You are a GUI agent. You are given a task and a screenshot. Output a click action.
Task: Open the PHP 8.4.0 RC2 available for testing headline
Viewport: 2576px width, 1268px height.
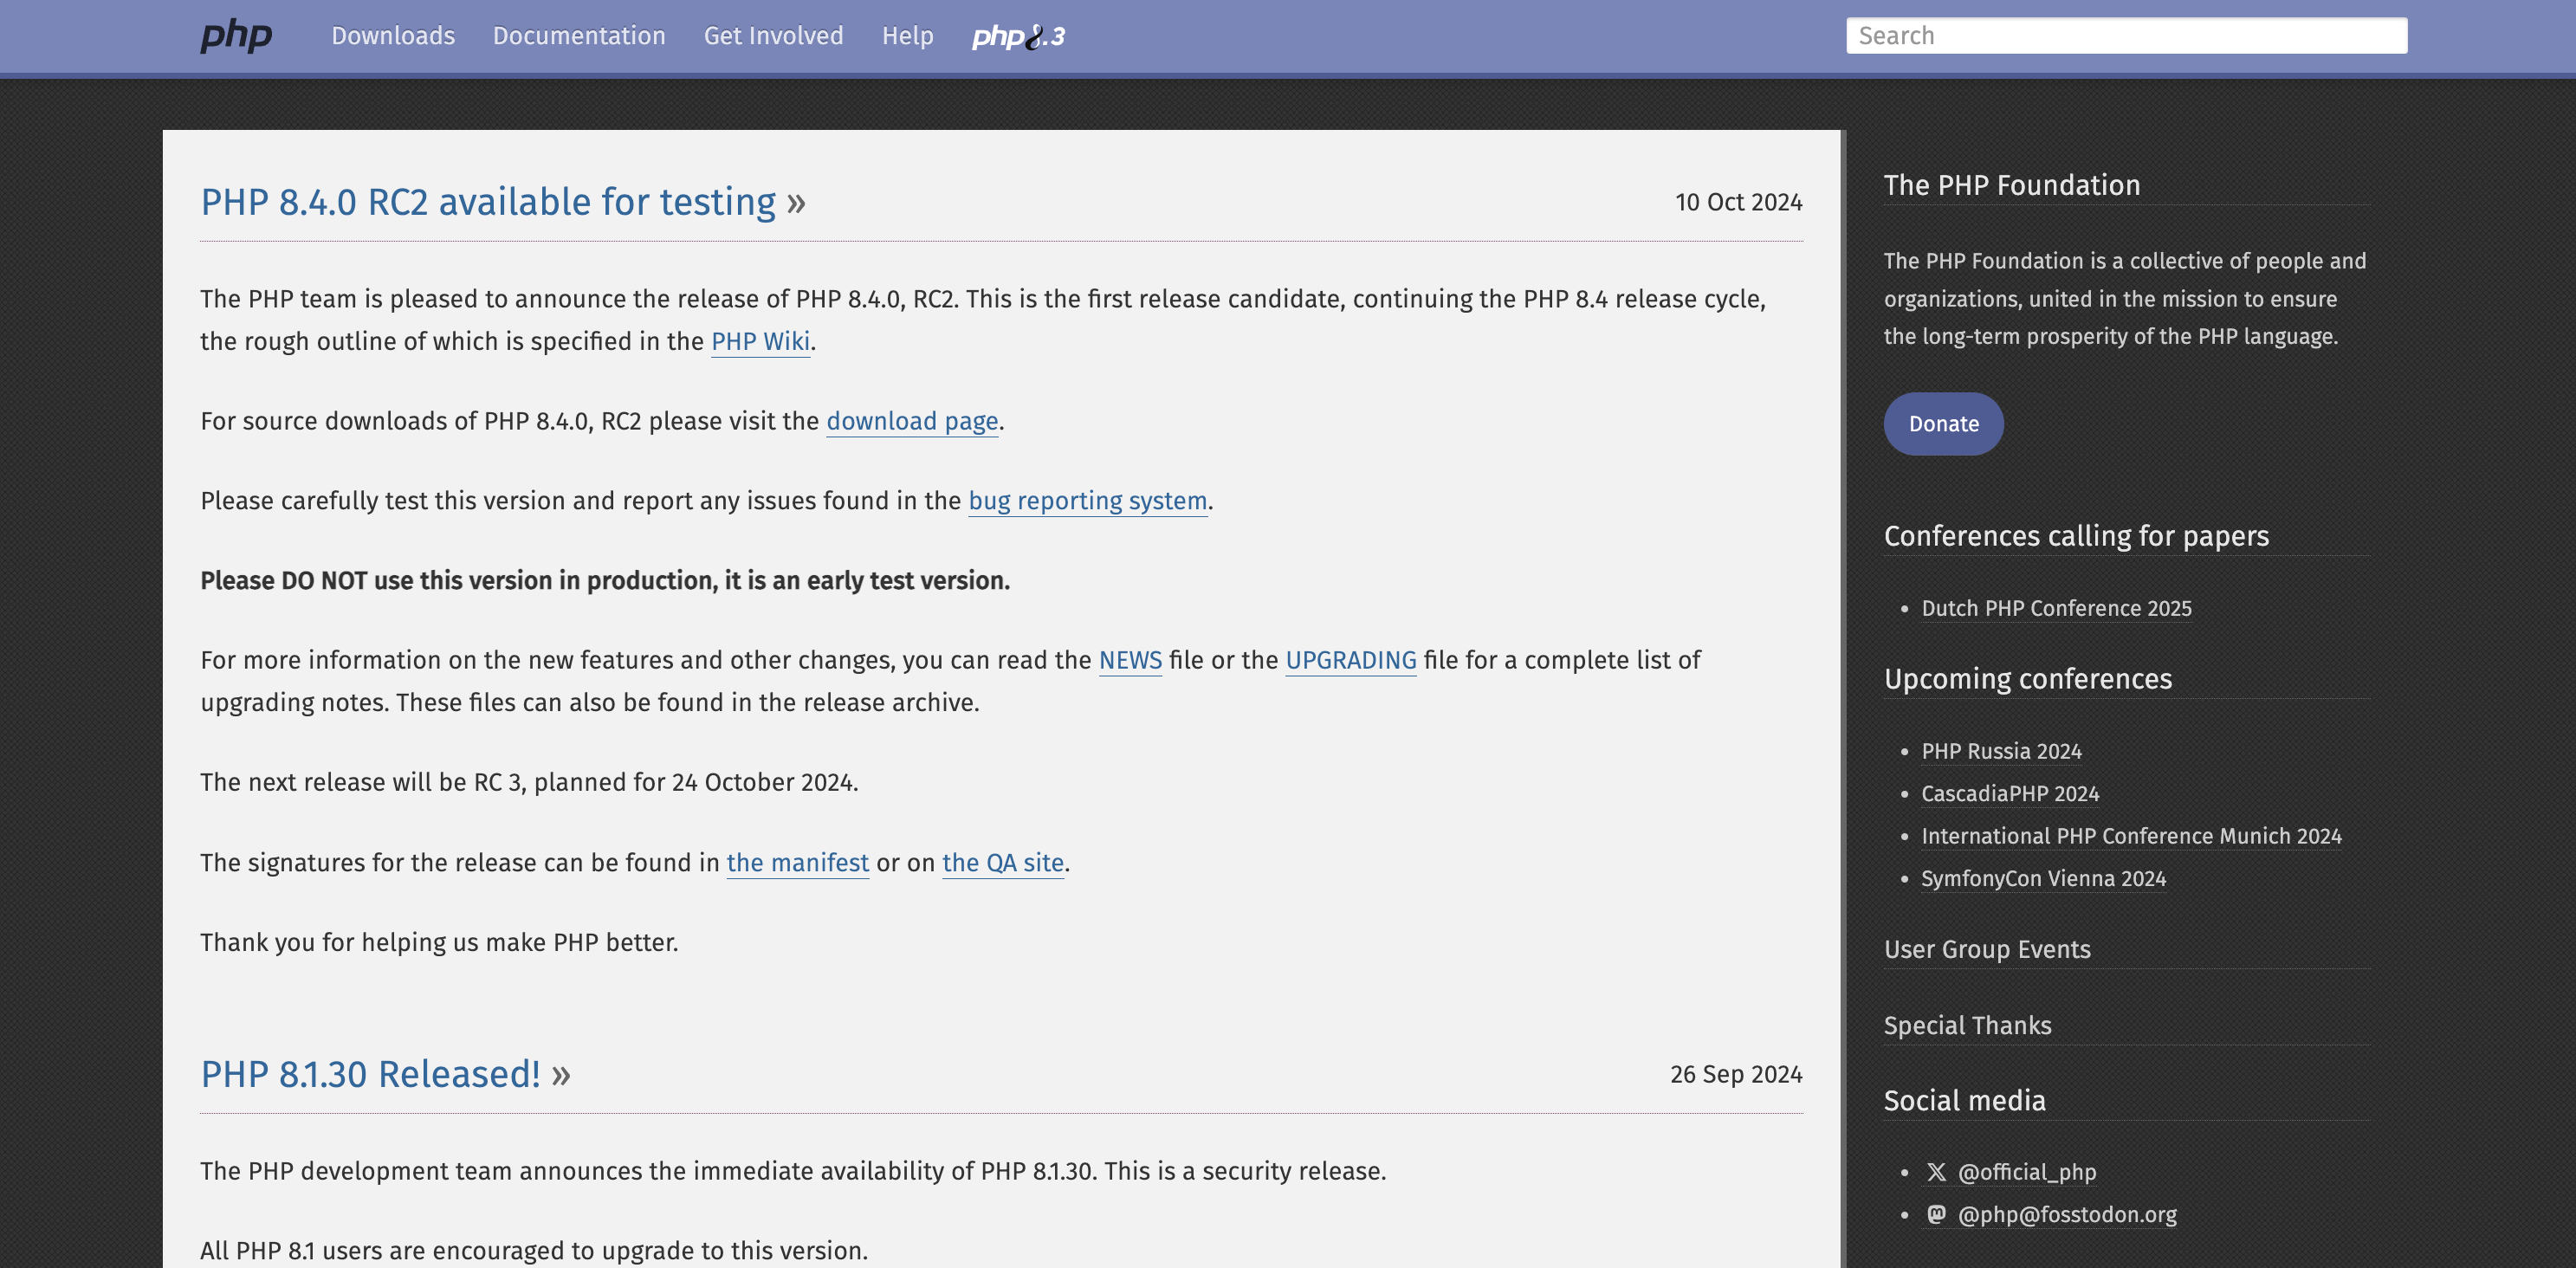coord(503,202)
